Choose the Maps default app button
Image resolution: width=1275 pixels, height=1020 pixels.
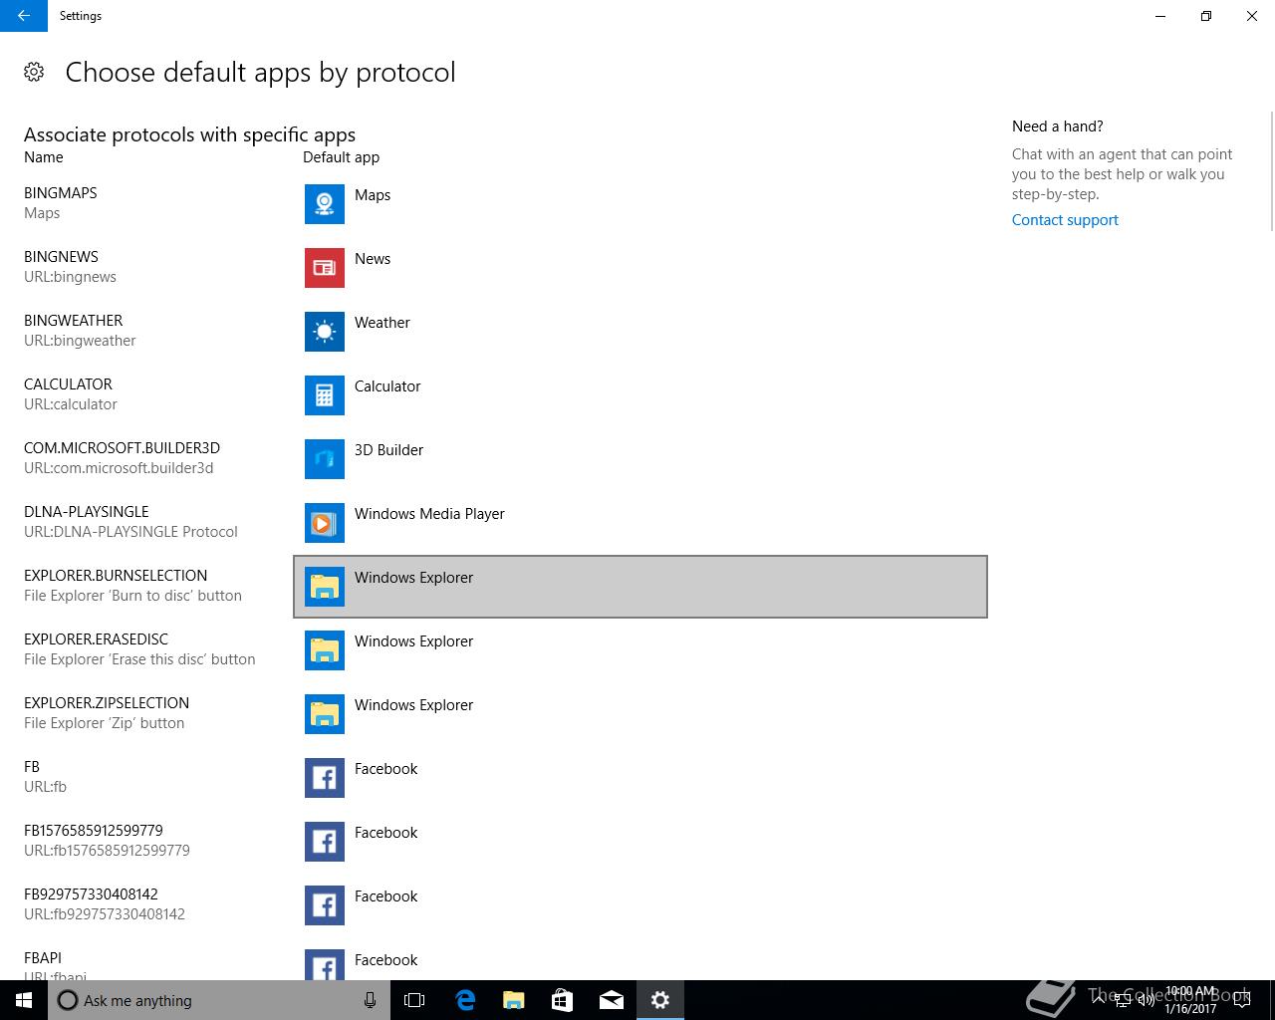click(x=640, y=204)
